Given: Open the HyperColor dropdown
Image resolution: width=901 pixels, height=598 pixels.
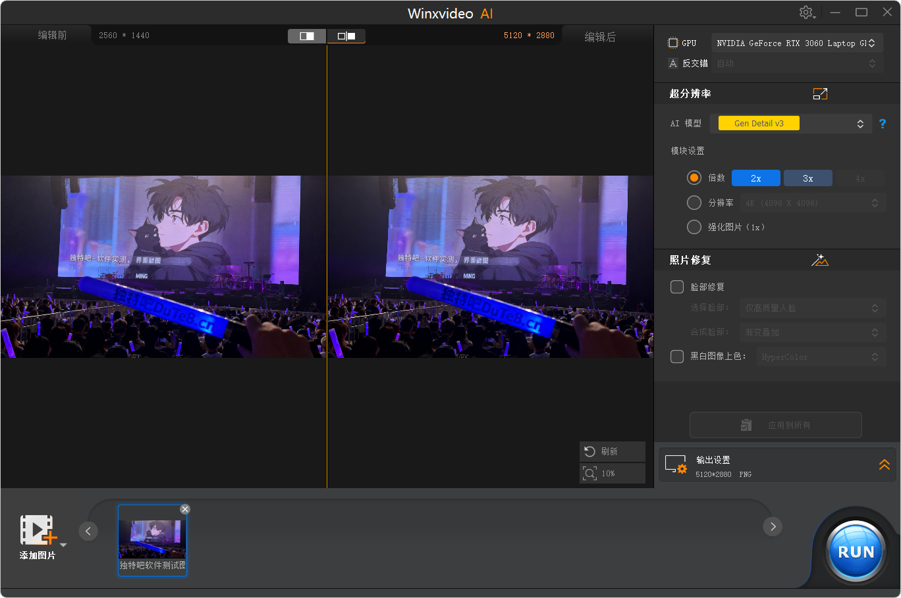Looking at the screenshot, I should [x=821, y=357].
